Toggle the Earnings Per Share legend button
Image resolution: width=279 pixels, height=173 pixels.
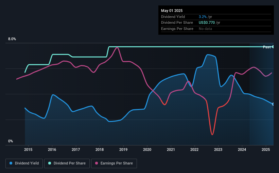[114, 163]
